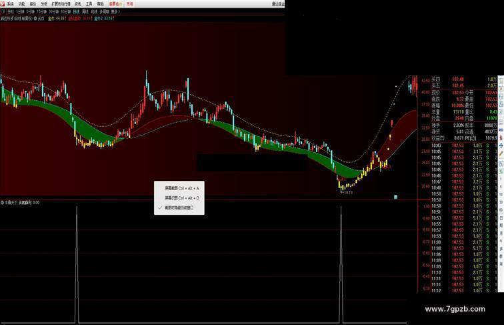Click the small square icon left of 分时
The width and height of the screenshot is (504, 325).
(3, 11)
